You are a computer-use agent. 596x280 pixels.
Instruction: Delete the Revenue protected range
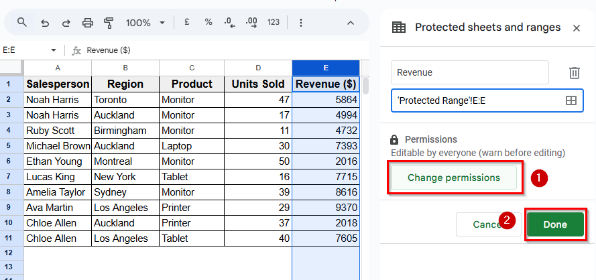click(574, 73)
